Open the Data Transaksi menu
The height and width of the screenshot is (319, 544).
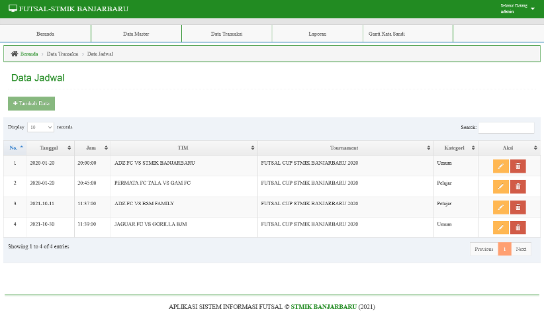226,34
